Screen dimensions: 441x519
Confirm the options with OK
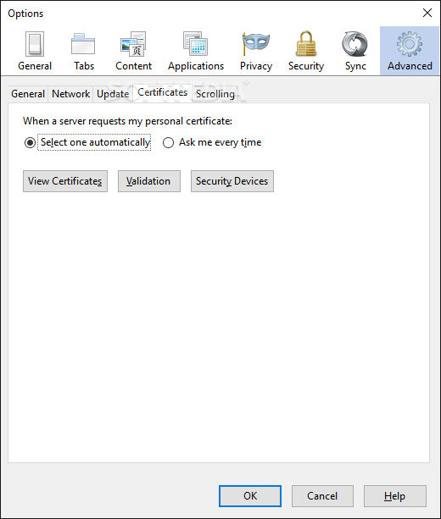tap(250, 496)
